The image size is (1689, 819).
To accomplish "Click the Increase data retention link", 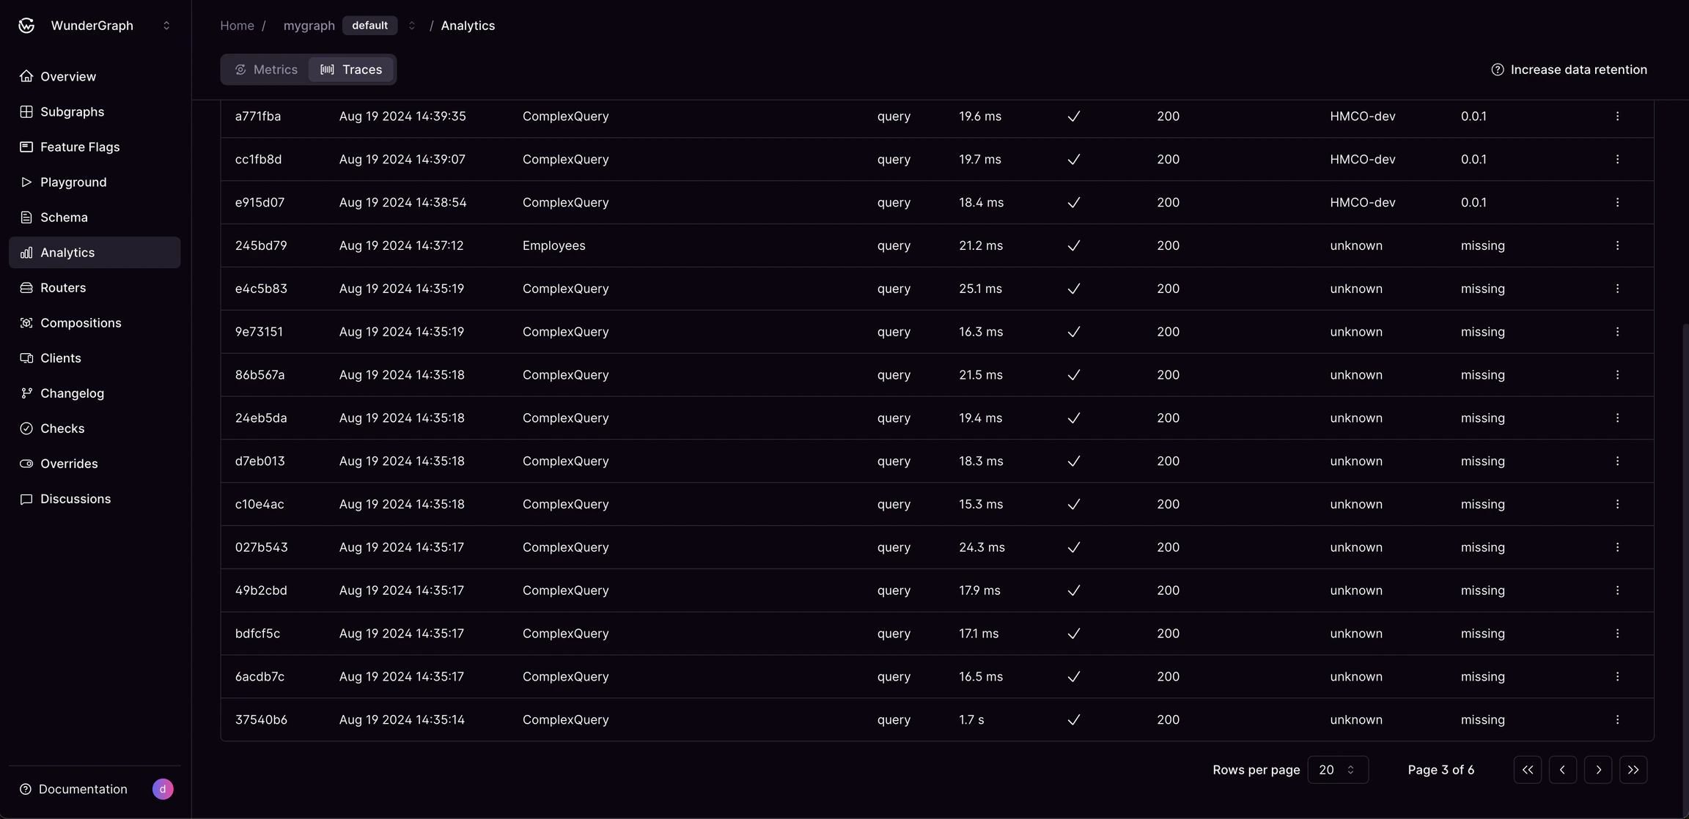I will click(x=1579, y=69).
